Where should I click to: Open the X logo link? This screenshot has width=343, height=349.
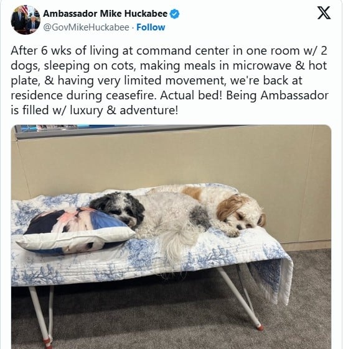(324, 13)
